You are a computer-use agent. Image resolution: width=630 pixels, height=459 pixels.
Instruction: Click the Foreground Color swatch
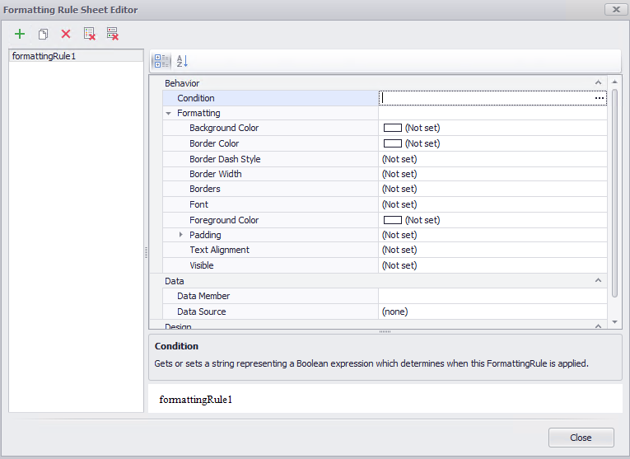tap(392, 220)
